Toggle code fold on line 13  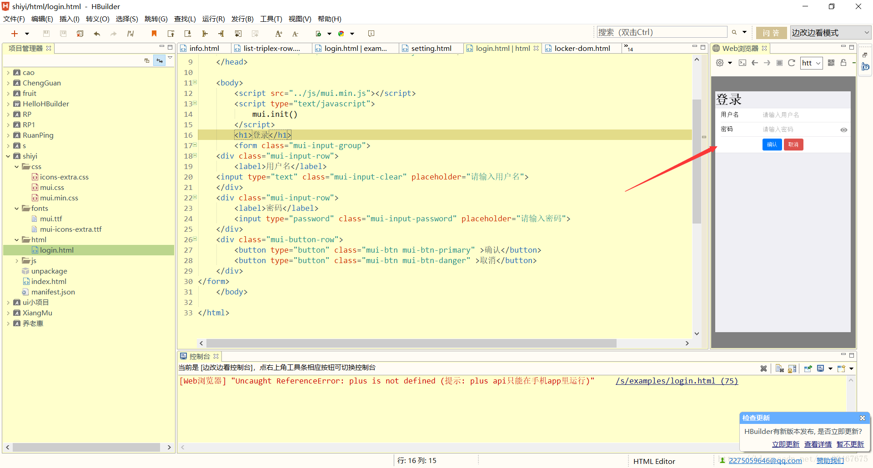point(195,104)
